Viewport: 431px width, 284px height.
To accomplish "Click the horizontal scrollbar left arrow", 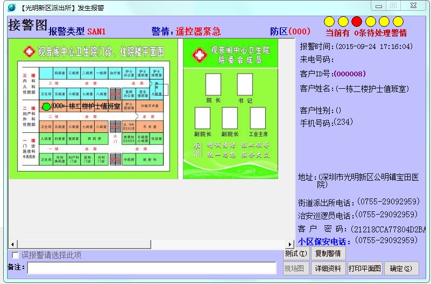I will coord(12,245).
